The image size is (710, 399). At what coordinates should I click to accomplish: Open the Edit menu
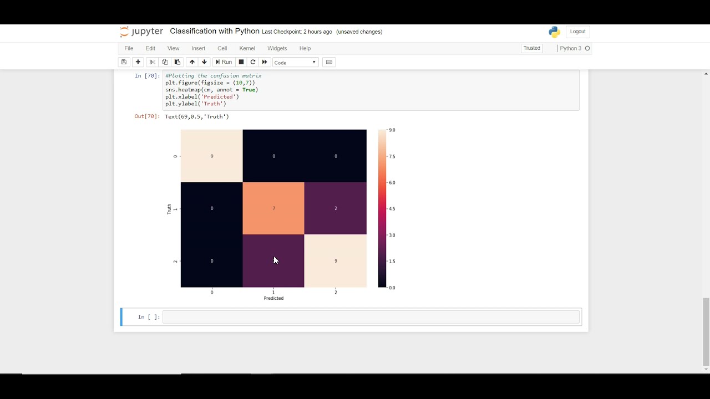pos(150,48)
